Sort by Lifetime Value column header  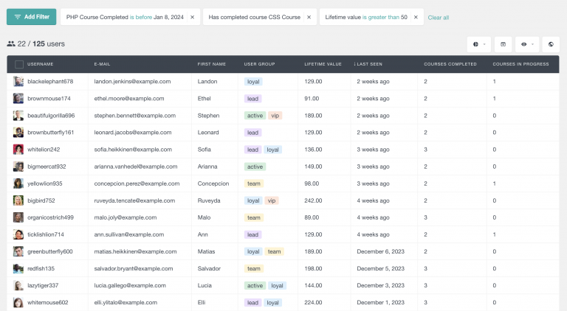point(323,65)
